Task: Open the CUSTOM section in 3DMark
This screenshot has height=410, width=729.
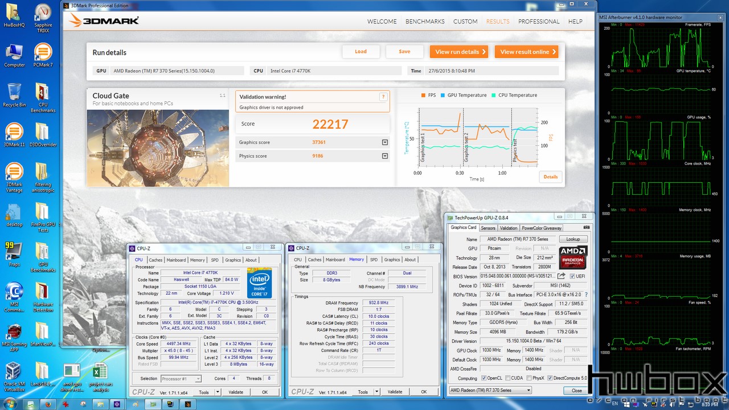Action: (465, 22)
